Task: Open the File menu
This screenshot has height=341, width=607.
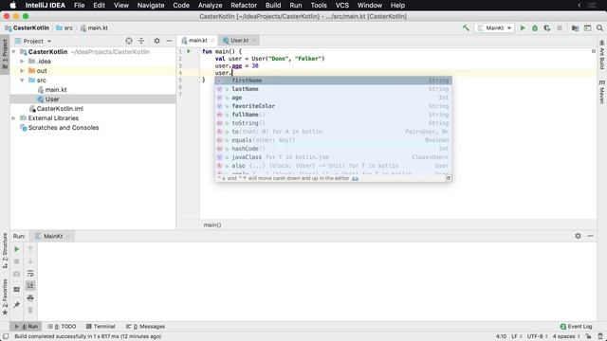Action: coord(79,6)
